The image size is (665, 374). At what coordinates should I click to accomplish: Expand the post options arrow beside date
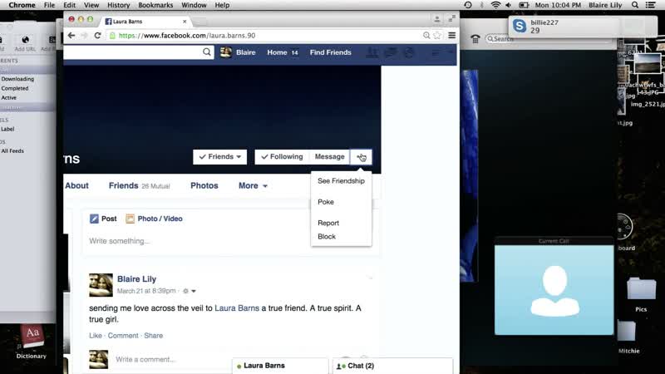(194, 291)
